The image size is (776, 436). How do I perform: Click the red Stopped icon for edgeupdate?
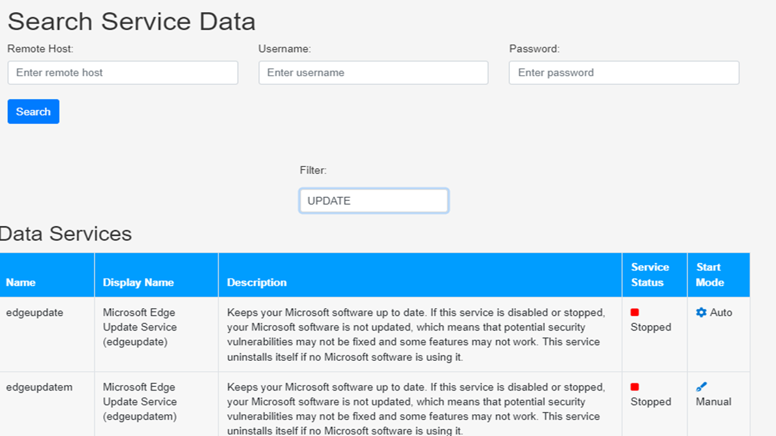coord(635,312)
